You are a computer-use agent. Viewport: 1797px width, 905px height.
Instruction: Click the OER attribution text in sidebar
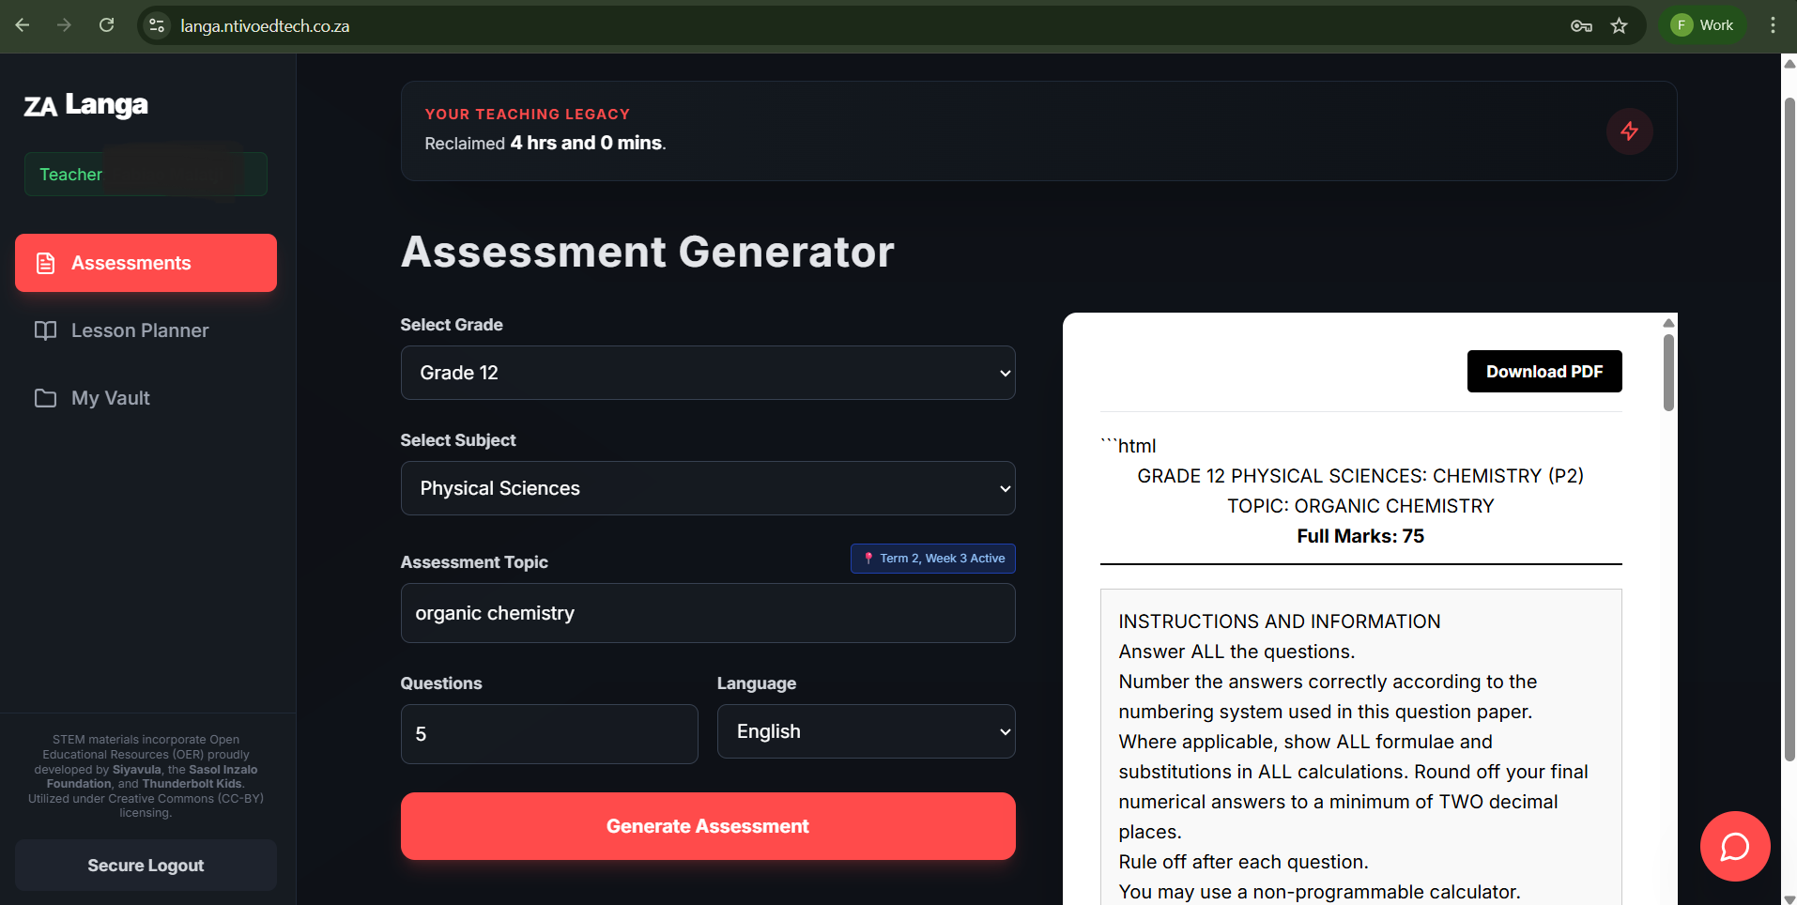coord(146,776)
